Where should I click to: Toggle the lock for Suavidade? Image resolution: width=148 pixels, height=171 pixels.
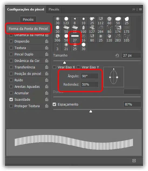(x=47, y=99)
